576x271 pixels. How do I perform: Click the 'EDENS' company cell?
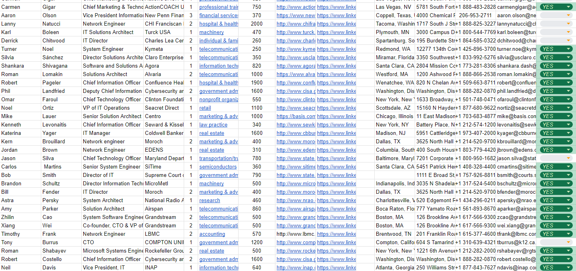pyautogui.click(x=164, y=150)
